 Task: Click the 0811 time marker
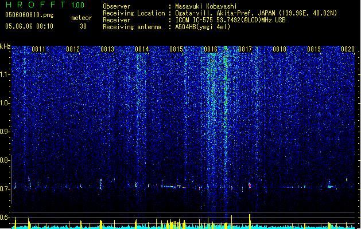[38, 49]
